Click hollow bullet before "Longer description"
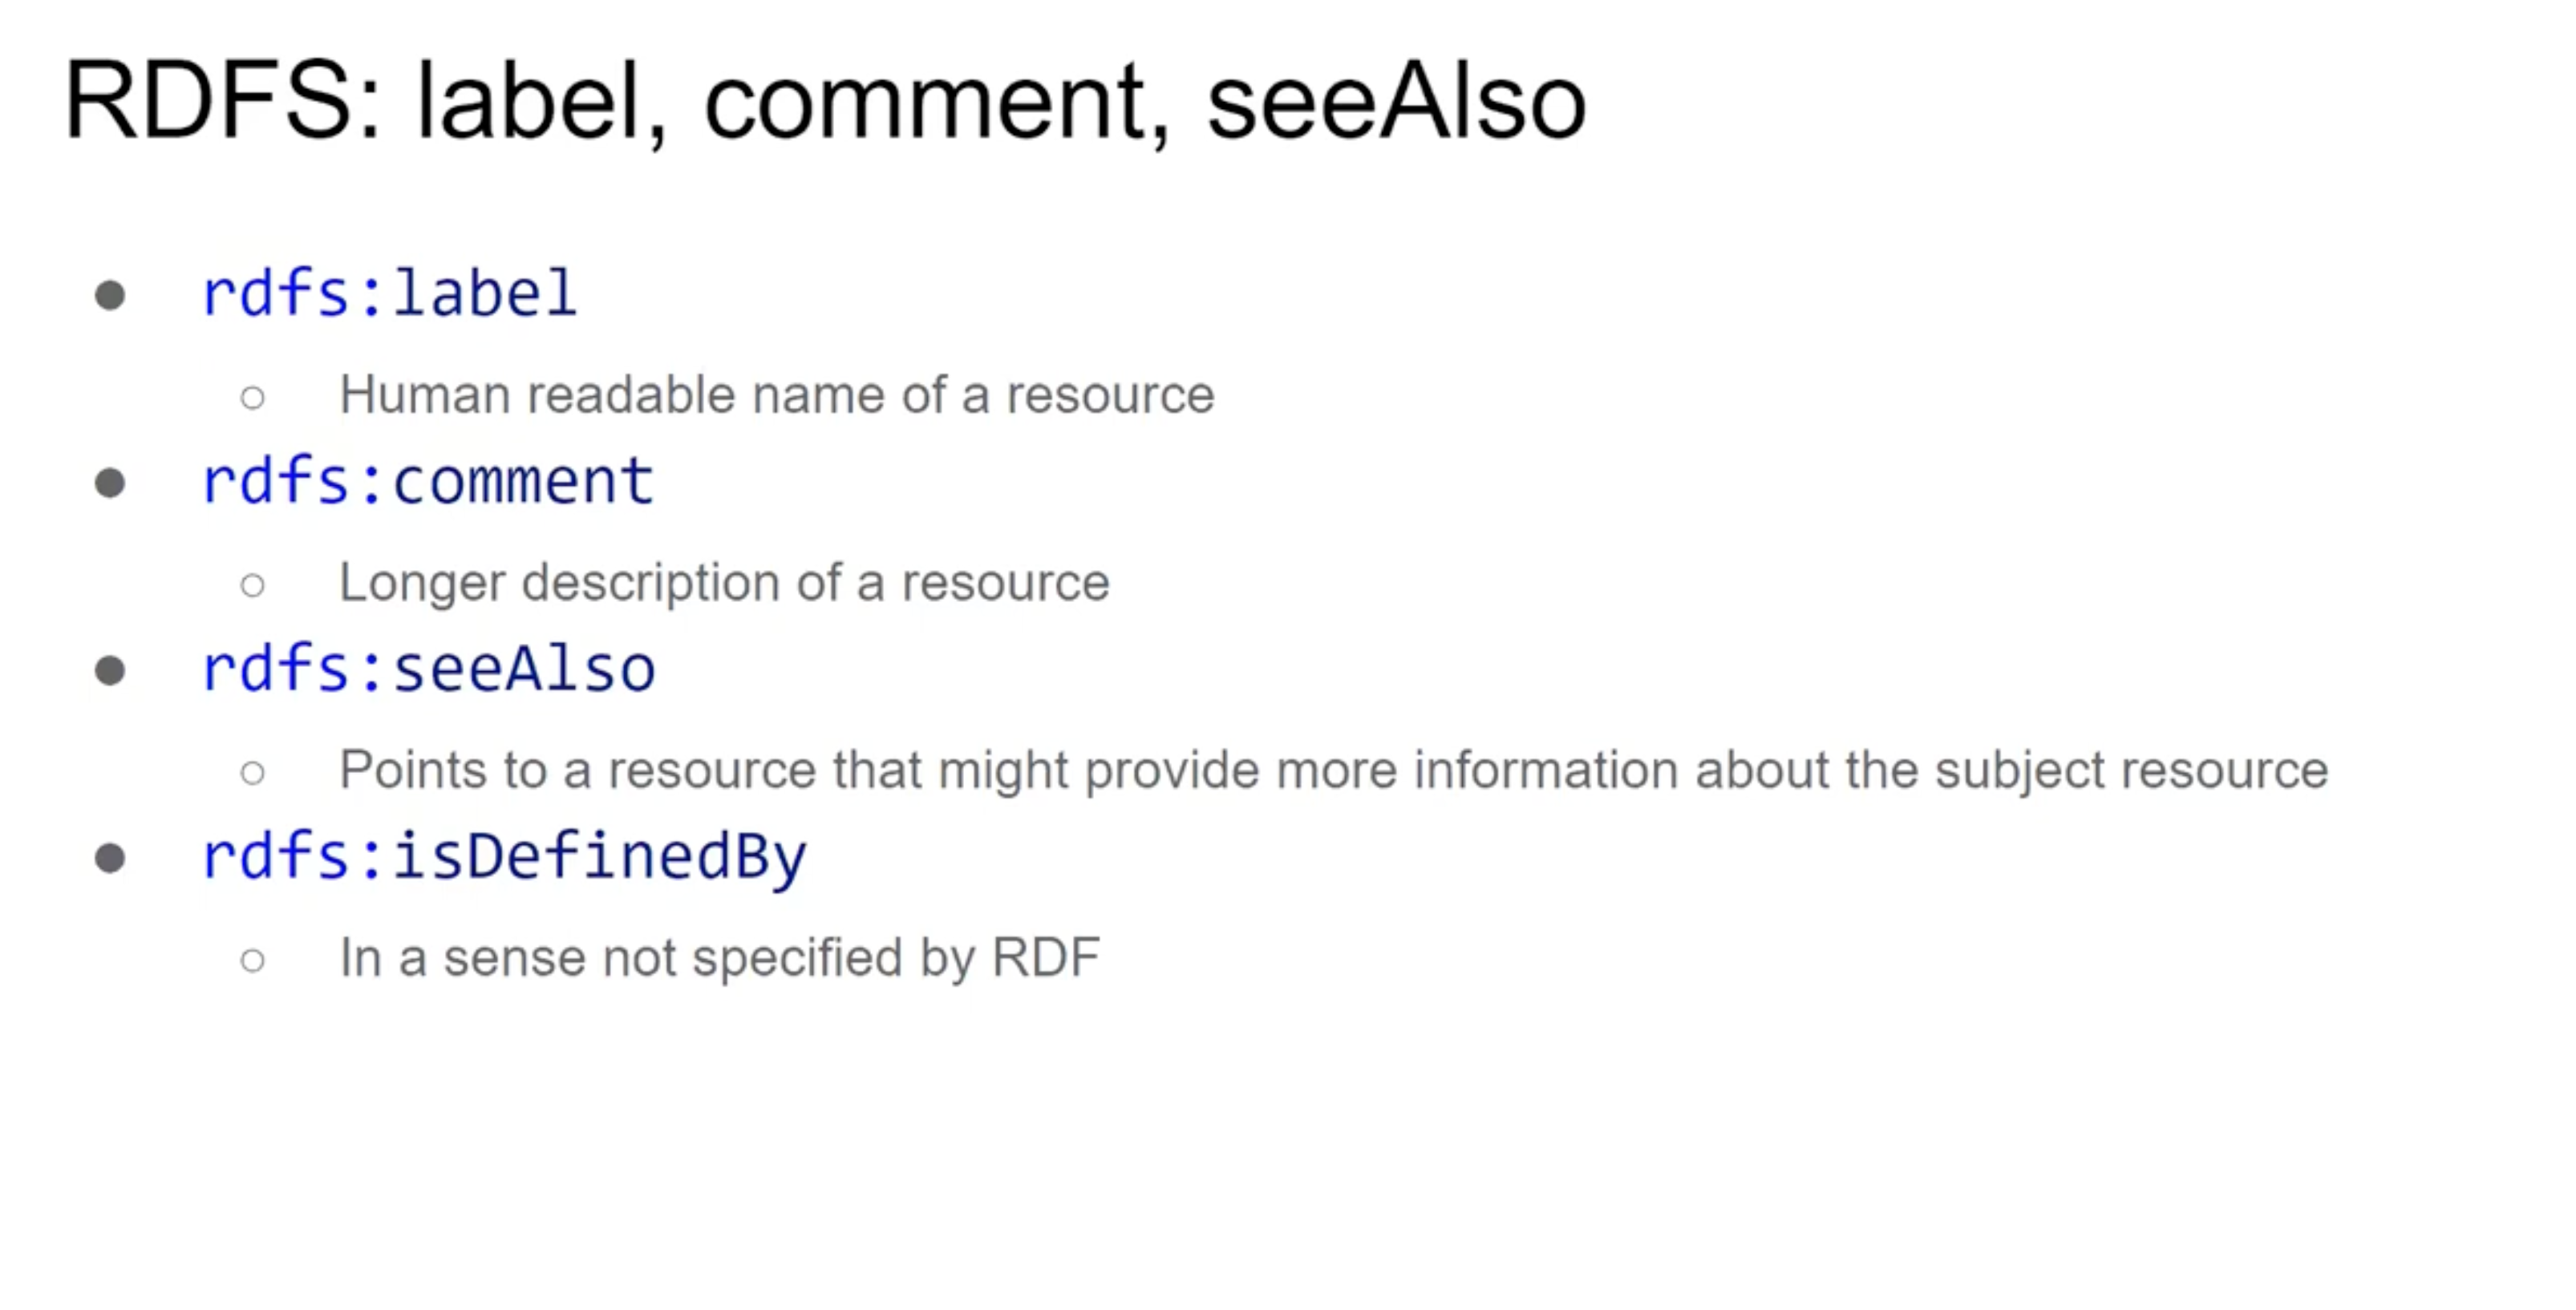Viewport: 2576px width, 1310px height. pos(253,585)
